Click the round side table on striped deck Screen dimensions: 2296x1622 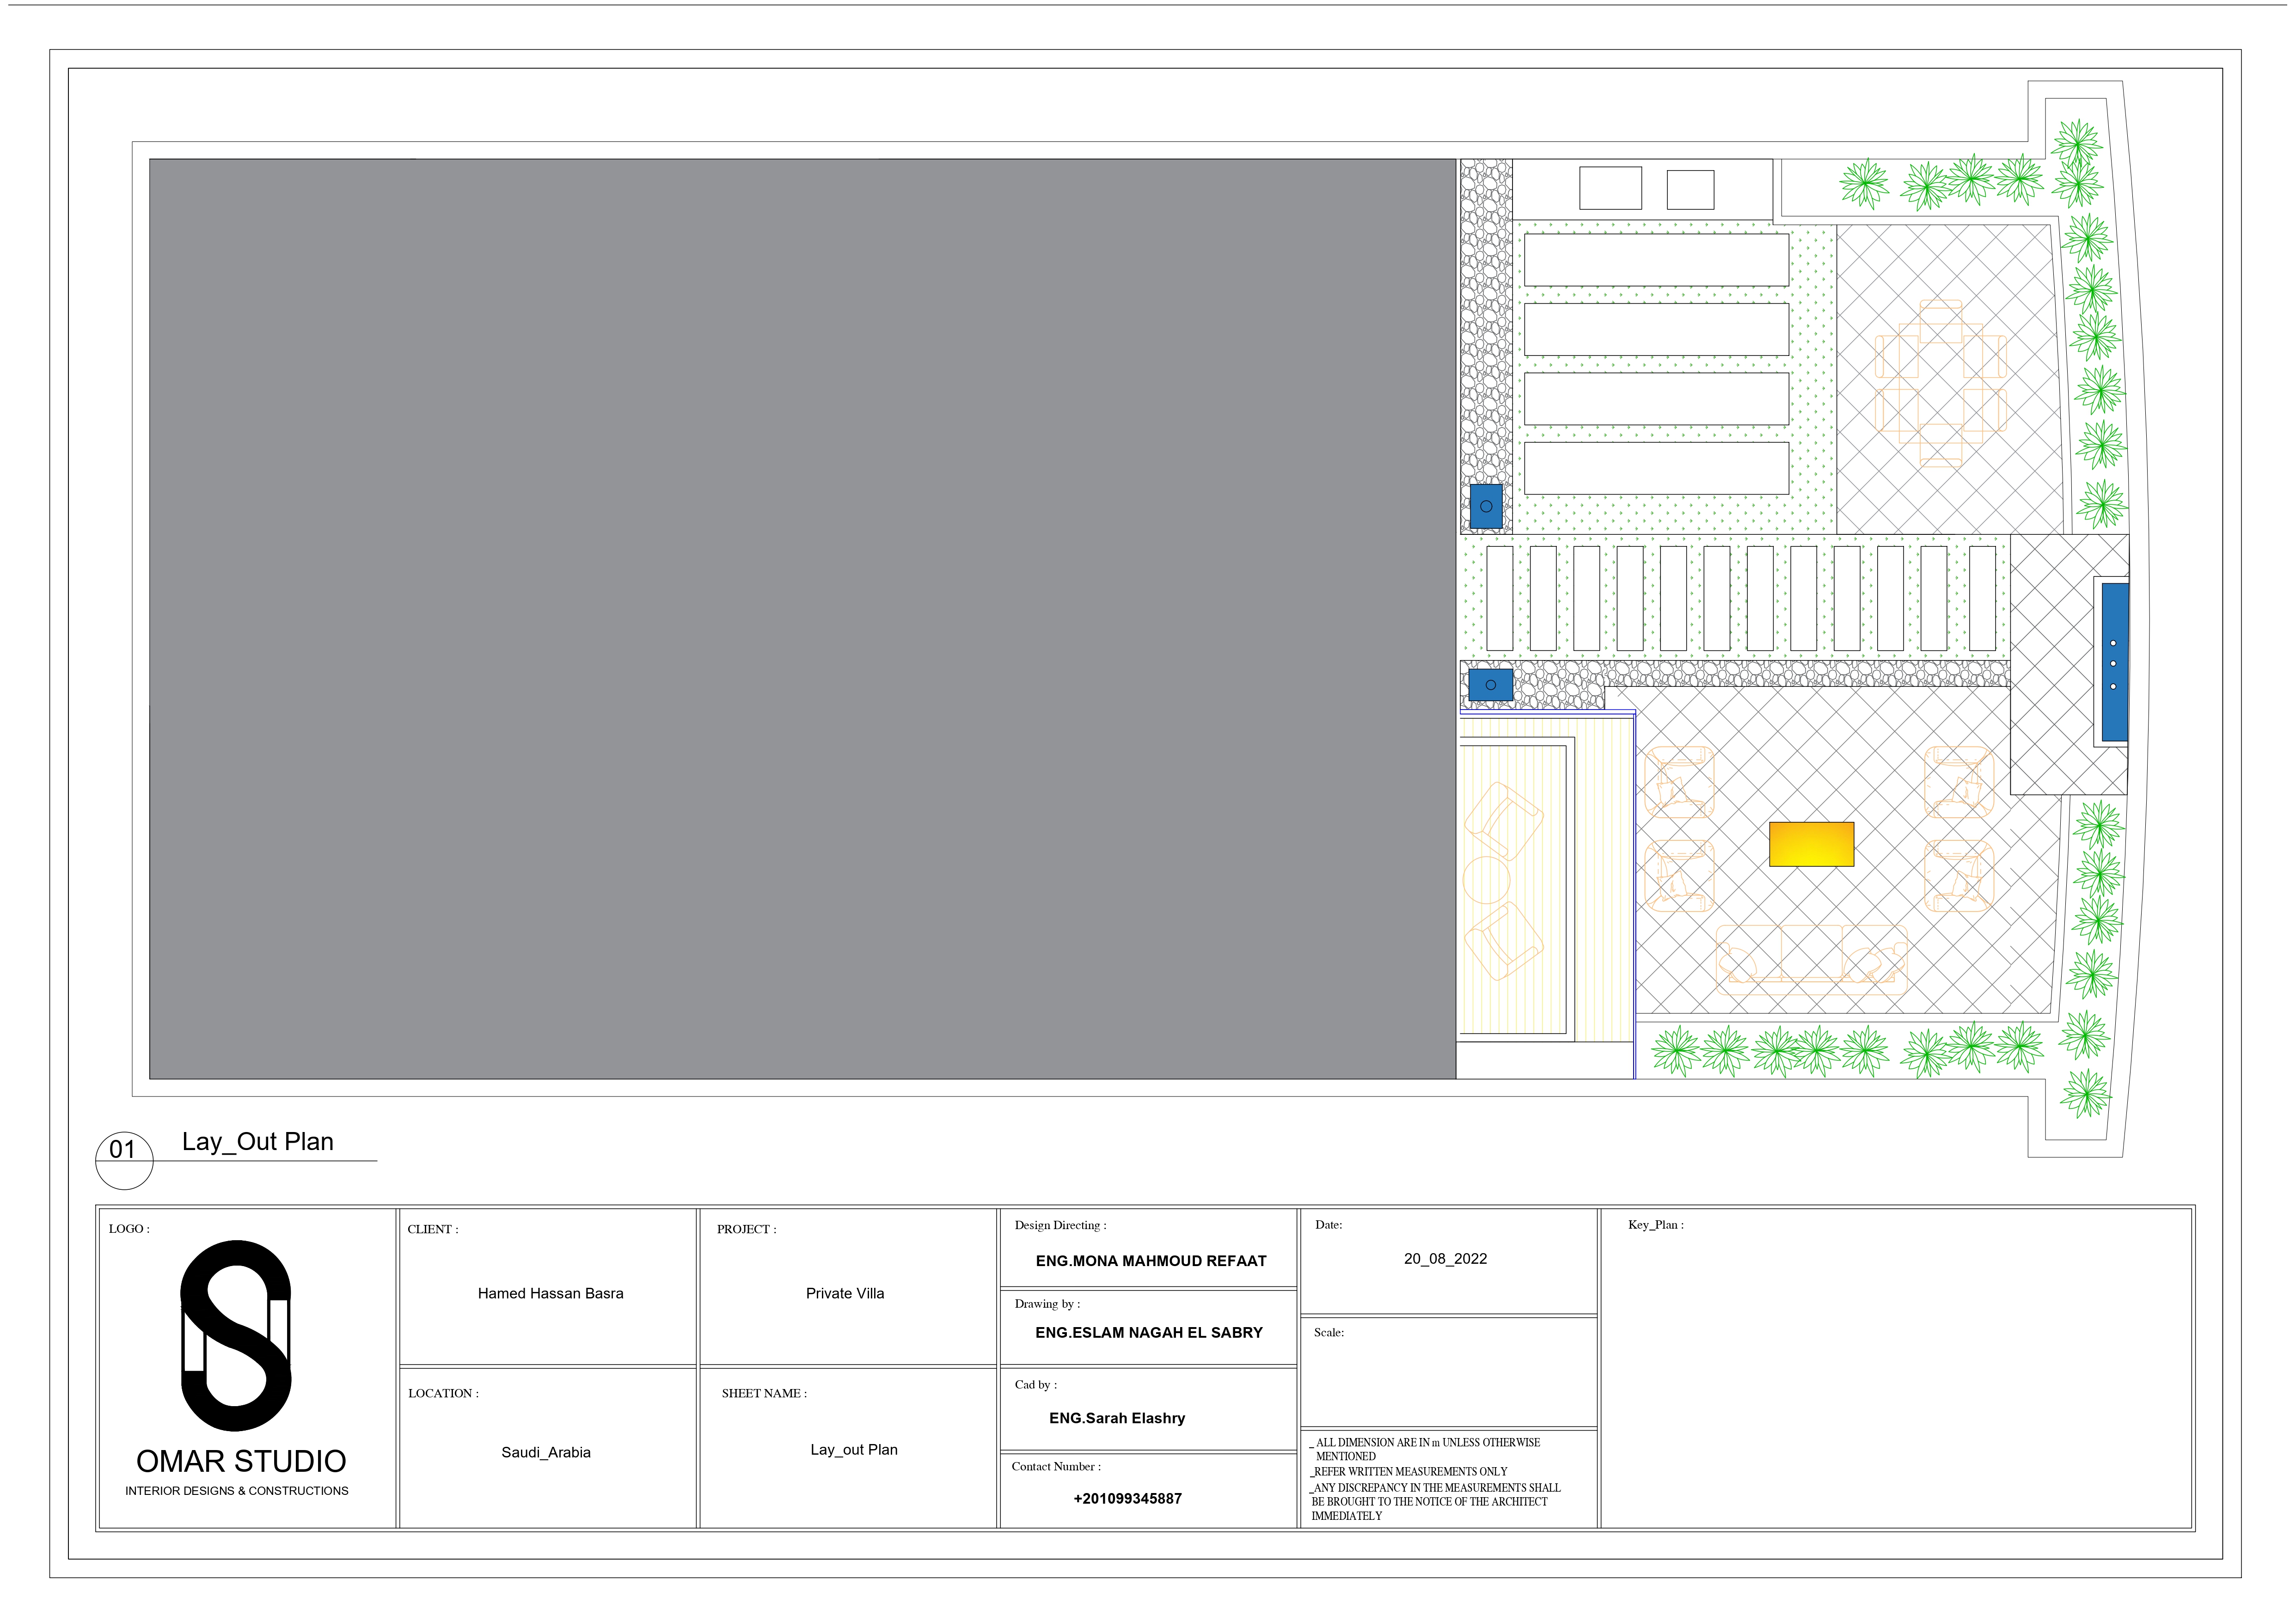click(1486, 880)
